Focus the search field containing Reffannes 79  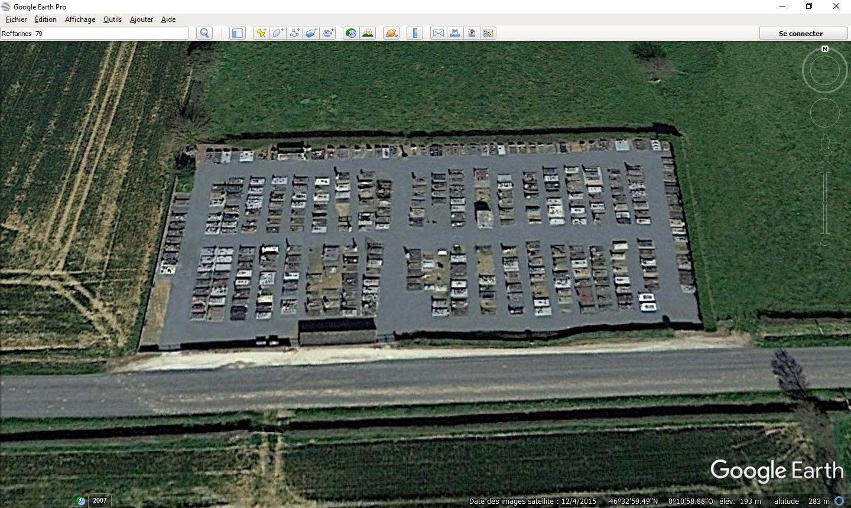click(x=95, y=33)
